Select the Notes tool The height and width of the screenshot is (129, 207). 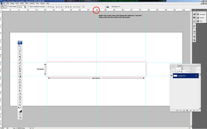point(20,97)
